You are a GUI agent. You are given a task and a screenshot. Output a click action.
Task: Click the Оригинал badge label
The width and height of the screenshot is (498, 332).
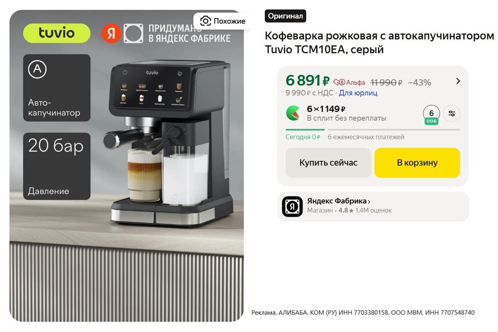pos(285,16)
